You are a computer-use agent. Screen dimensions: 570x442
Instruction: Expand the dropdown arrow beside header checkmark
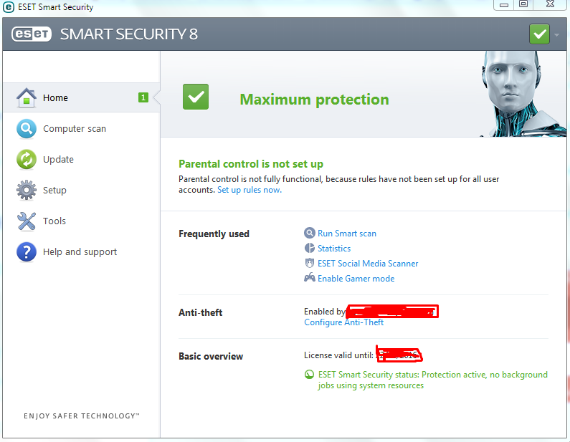click(x=557, y=34)
